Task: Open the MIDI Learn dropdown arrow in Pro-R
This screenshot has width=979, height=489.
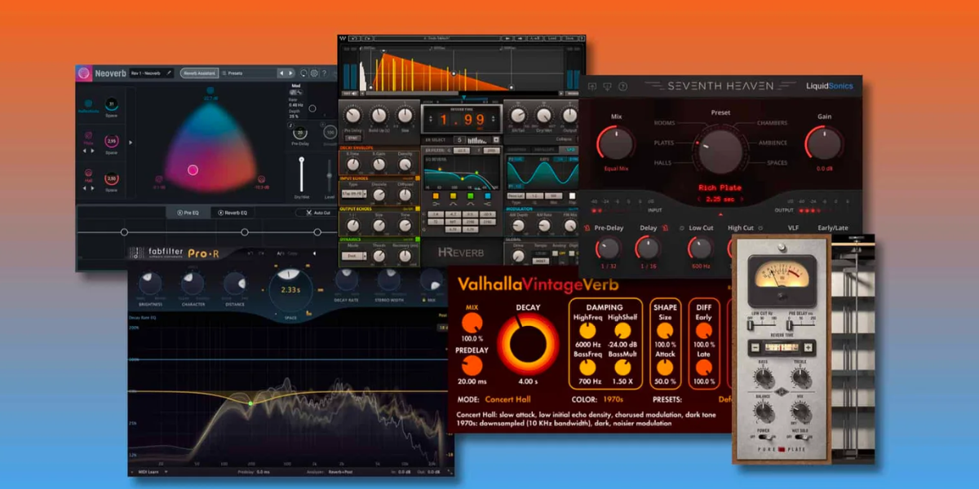Action: click(166, 471)
